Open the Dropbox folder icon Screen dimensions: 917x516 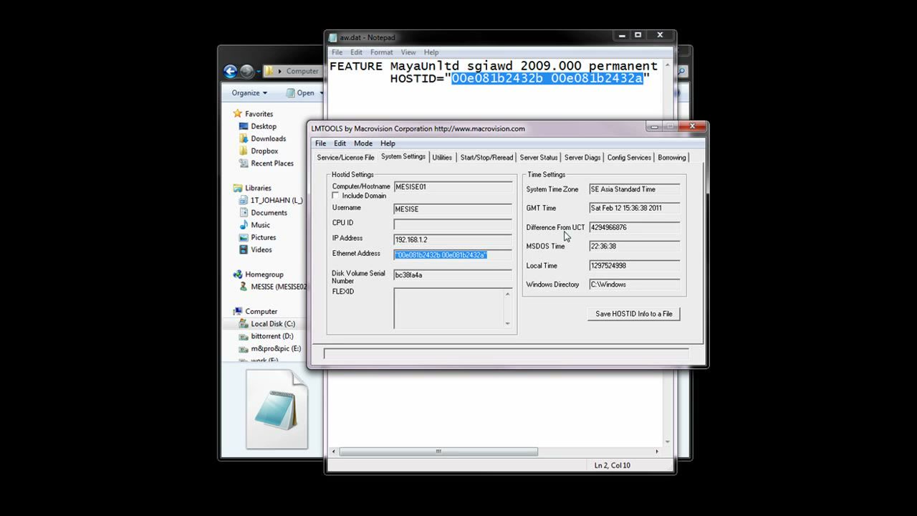(244, 151)
